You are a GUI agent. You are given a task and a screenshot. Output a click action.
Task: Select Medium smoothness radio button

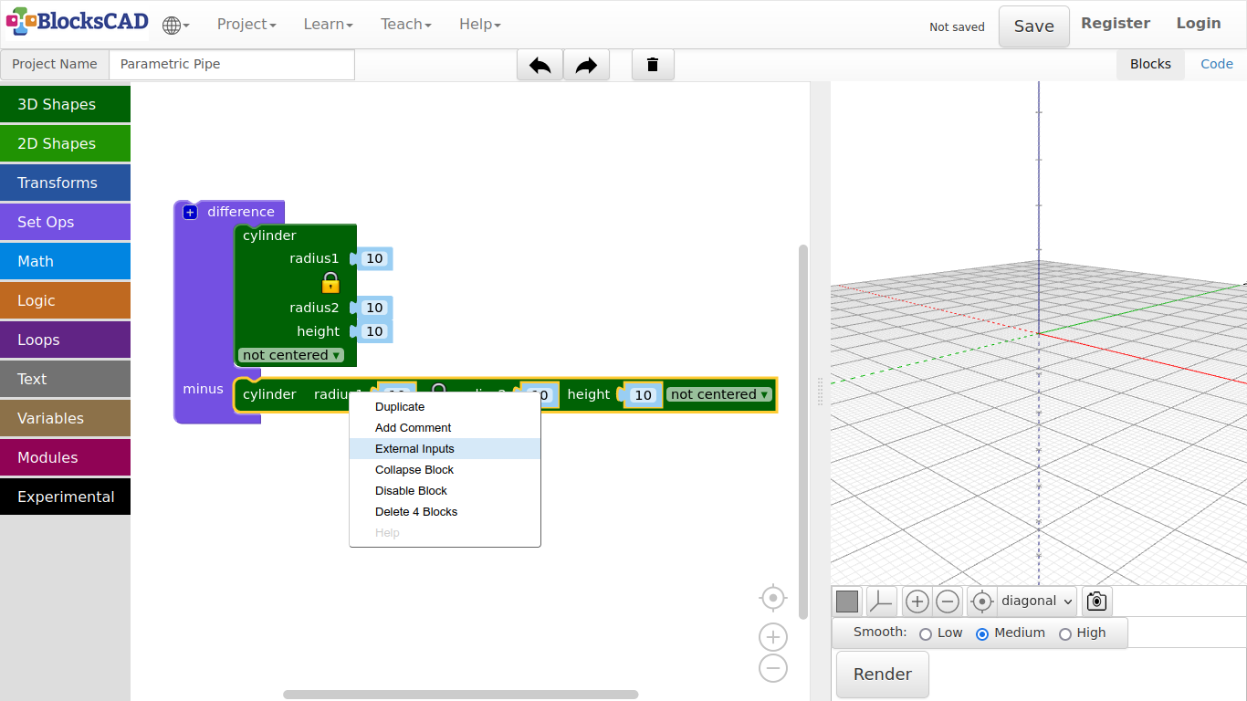[982, 633]
